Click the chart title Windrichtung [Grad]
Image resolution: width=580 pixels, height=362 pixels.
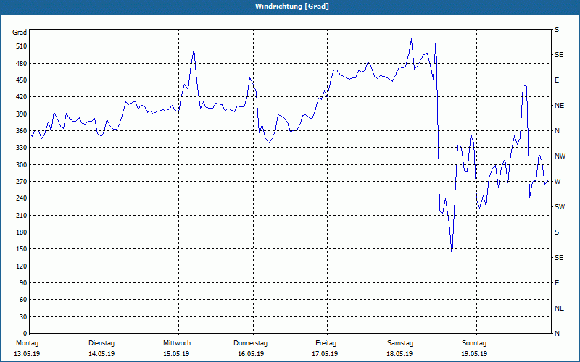pos(292,7)
